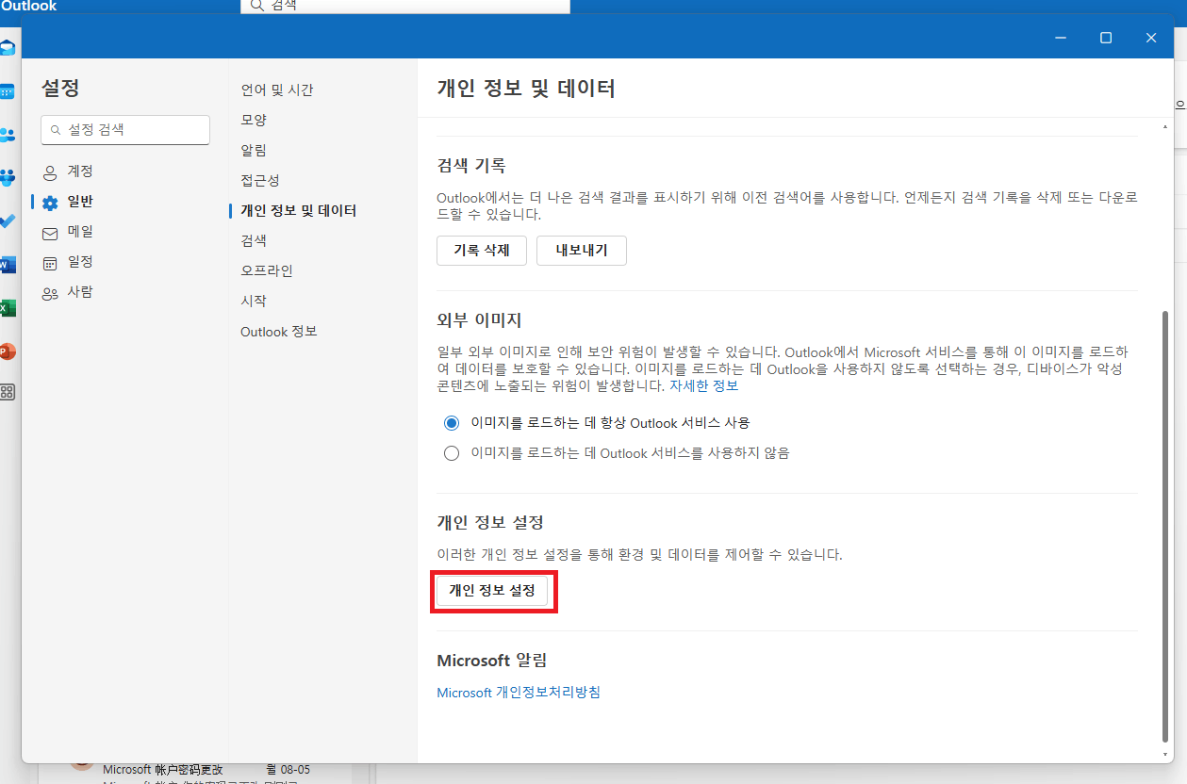Screen dimensions: 1187x784
Task: Go to 언어 및 시간 settings
Action: [277, 90]
